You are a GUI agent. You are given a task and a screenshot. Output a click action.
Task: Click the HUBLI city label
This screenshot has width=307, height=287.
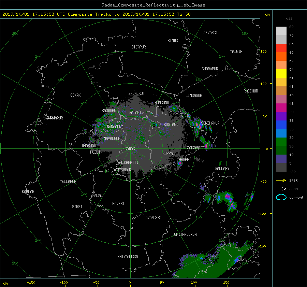pos(95,152)
